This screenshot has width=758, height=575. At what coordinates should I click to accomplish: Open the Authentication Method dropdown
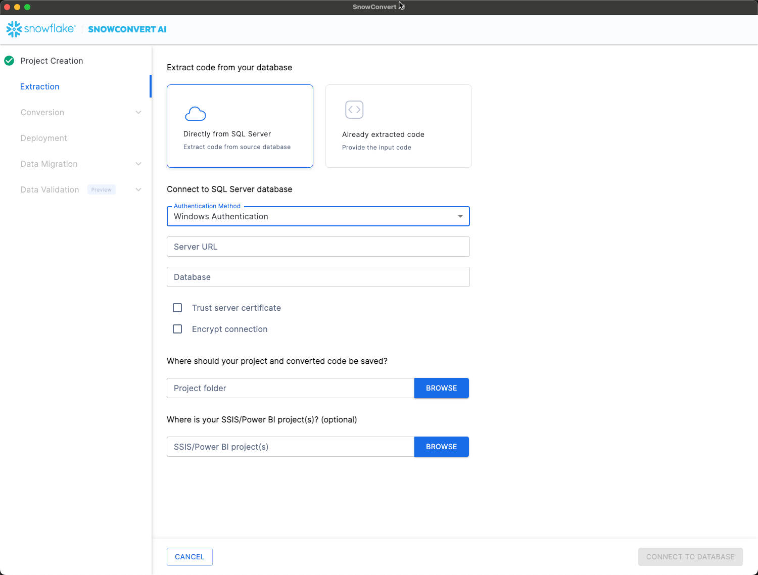coord(318,216)
